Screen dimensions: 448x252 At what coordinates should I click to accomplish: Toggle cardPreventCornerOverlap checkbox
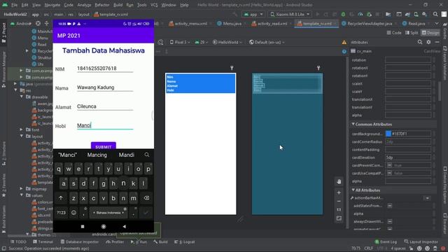click(390, 165)
